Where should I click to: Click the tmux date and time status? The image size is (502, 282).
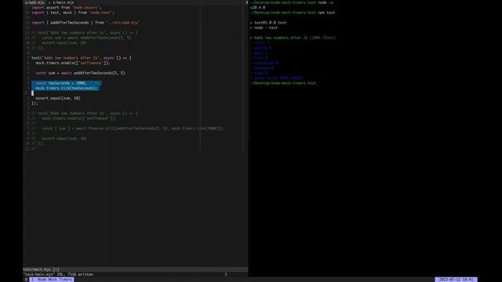(x=456, y=280)
